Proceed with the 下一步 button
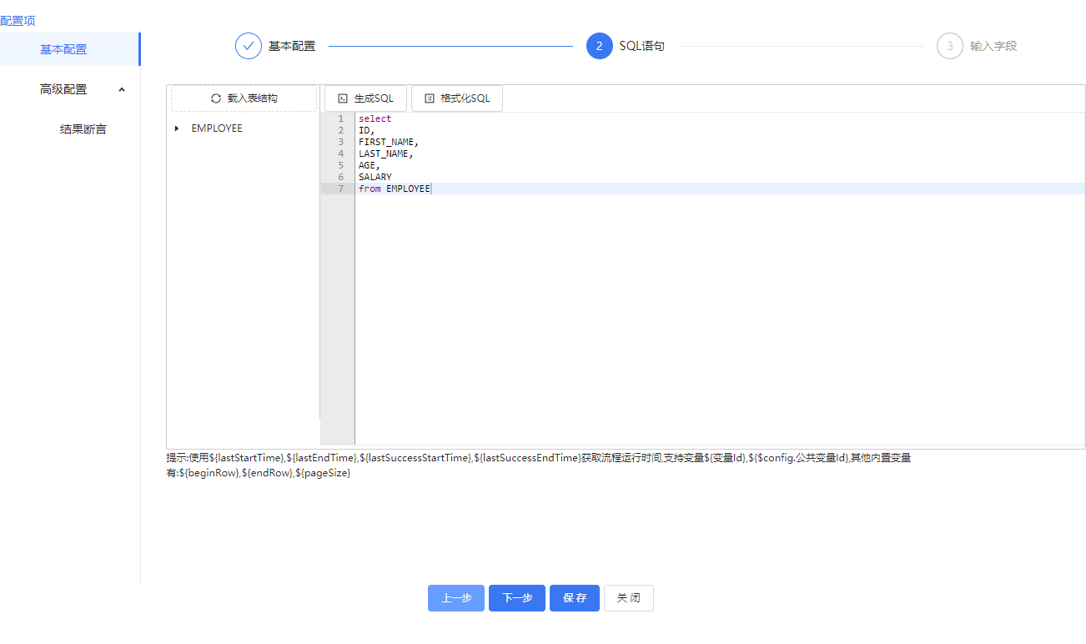 tap(517, 598)
